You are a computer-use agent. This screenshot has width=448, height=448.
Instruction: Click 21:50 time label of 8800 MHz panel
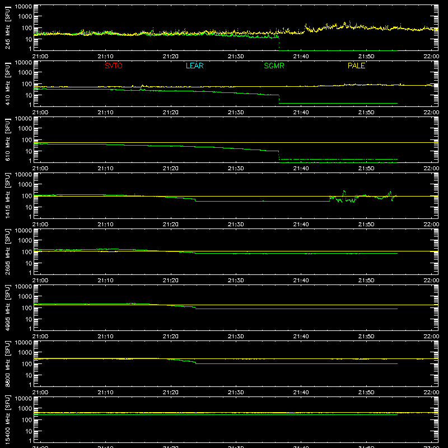(x=366, y=393)
